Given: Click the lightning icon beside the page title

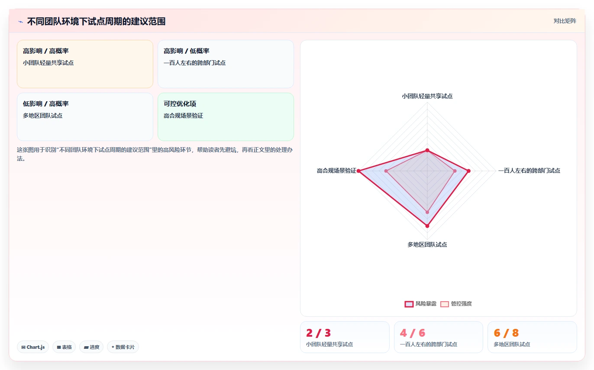Looking at the screenshot, I should (20, 22).
